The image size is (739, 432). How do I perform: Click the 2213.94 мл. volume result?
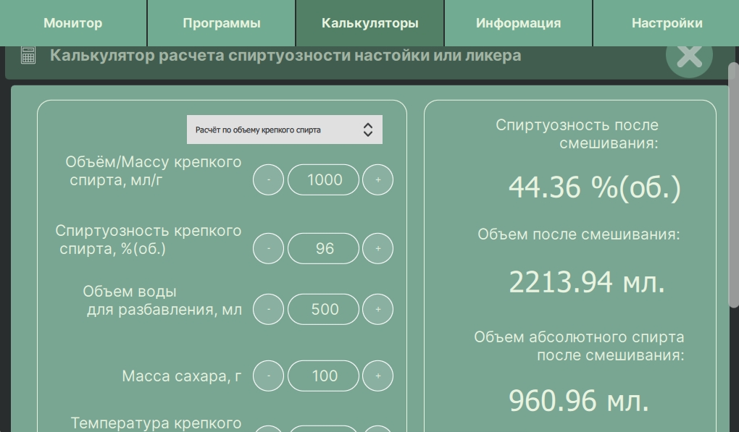coord(587,282)
